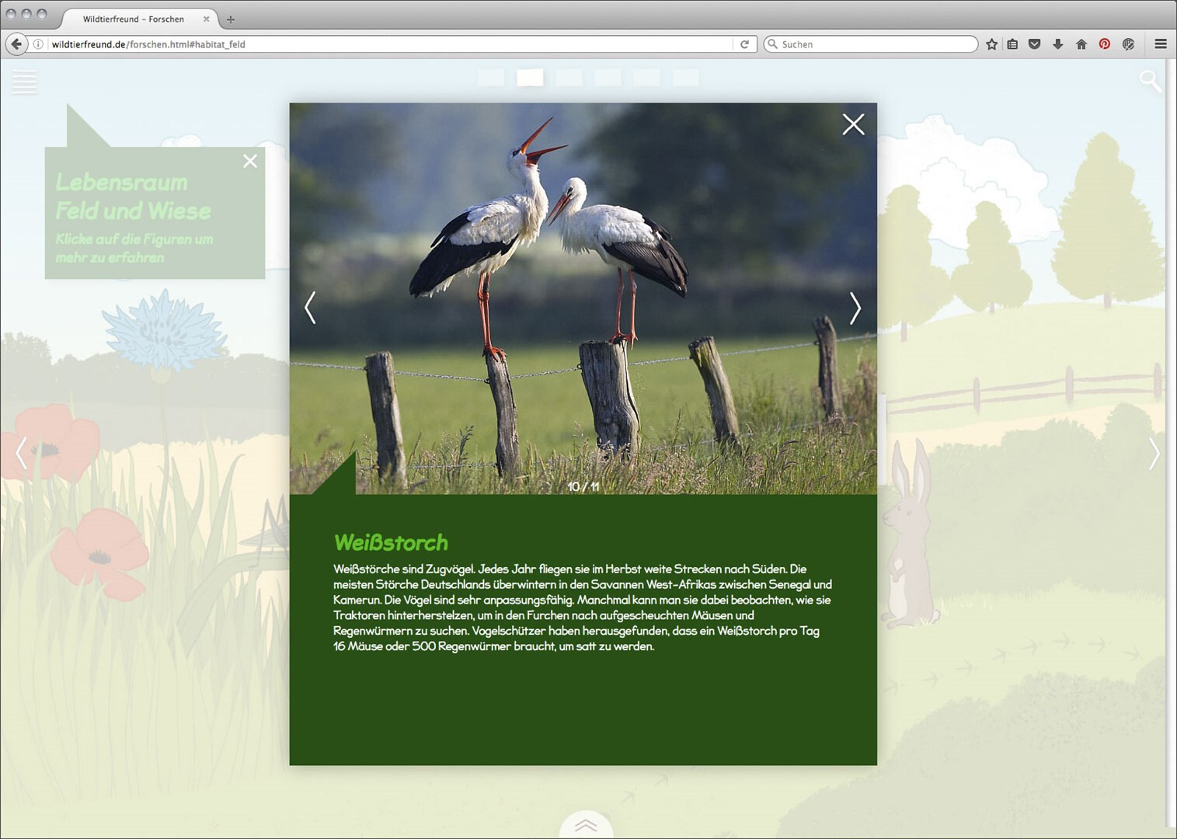Click the Suchen search field

(874, 44)
